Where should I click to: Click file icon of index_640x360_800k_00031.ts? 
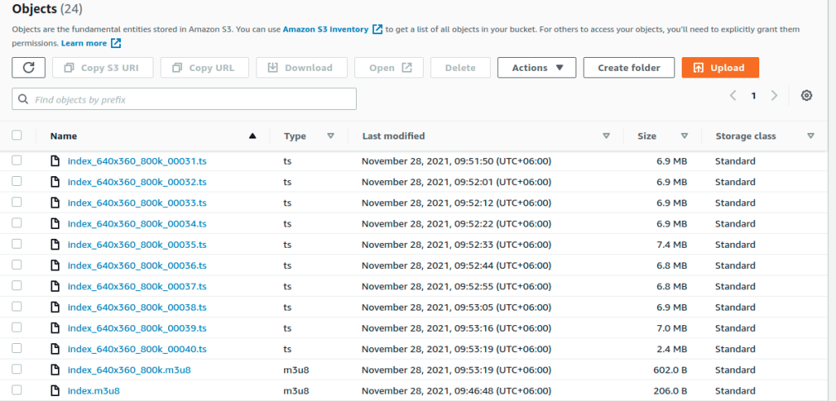coord(56,161)
